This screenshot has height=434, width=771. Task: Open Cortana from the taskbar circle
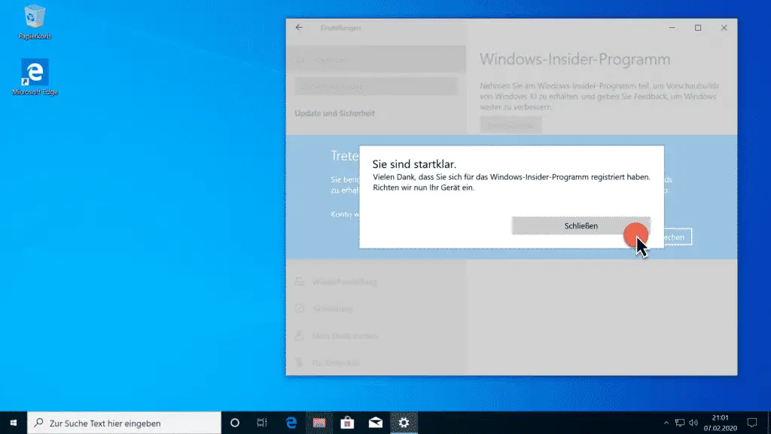(235, 423)
